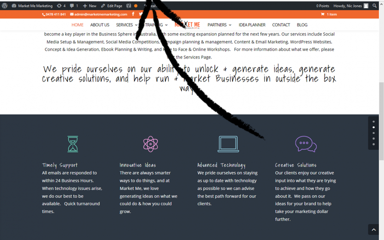Viewport: 384px width, 240px height.
Task: Click the laptop Advanced Technology icon
Action: pos(228,144)
